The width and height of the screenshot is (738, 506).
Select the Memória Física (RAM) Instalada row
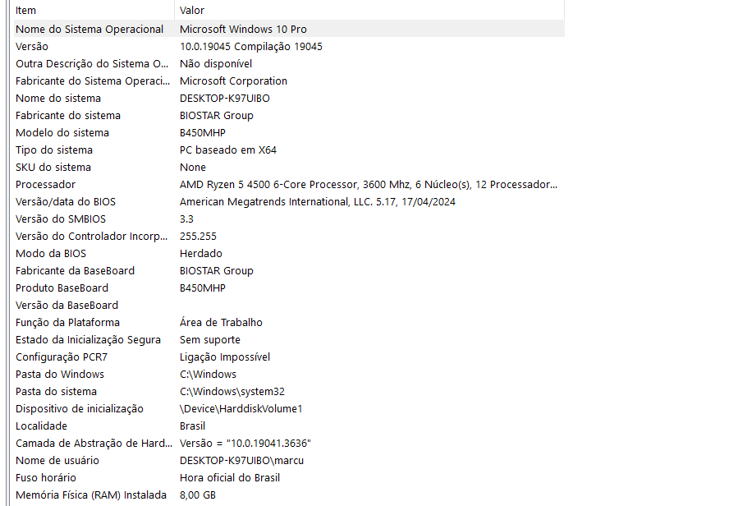pyautogui.click(x=289, y=495)
